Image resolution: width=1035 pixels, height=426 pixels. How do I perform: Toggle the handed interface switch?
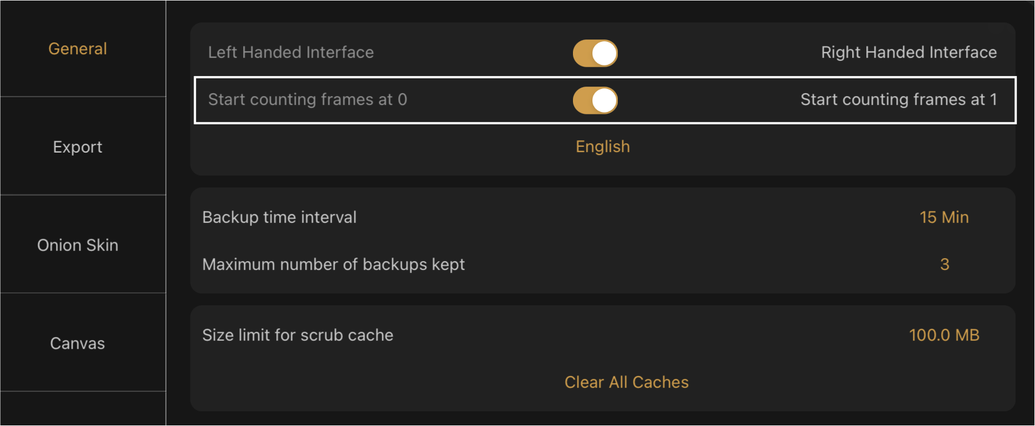595,52
